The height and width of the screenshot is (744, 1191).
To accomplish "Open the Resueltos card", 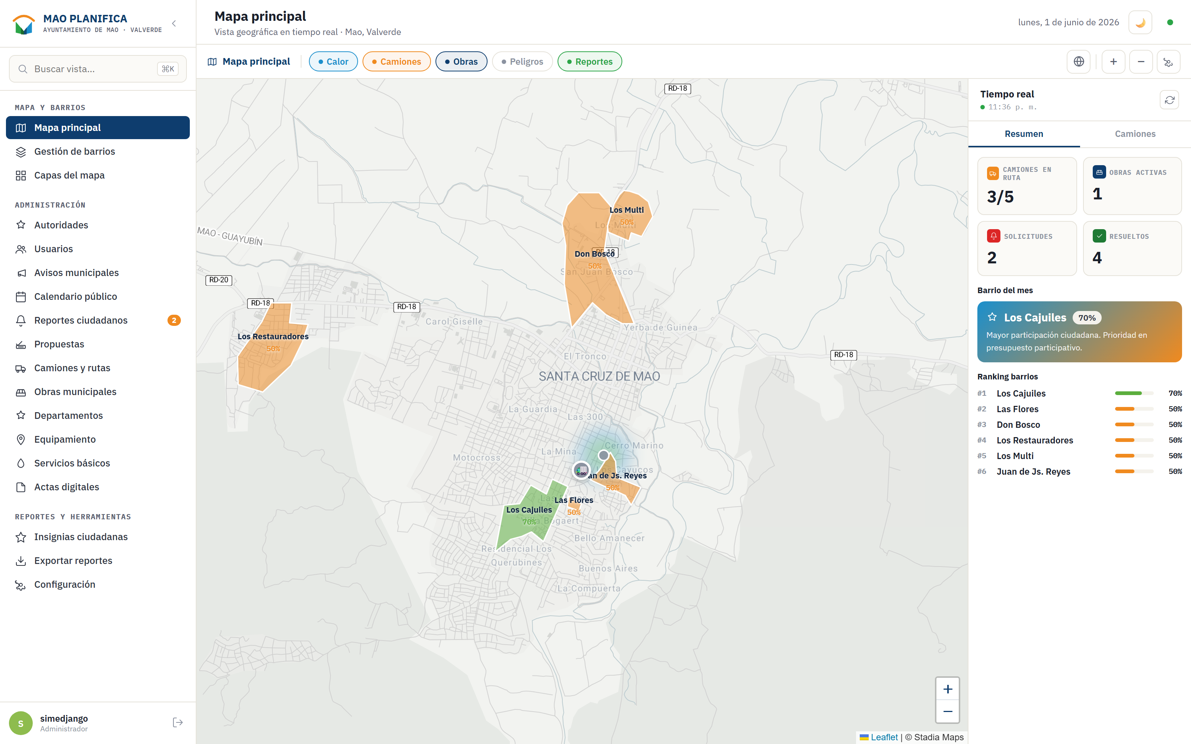I will [1132, 248].
